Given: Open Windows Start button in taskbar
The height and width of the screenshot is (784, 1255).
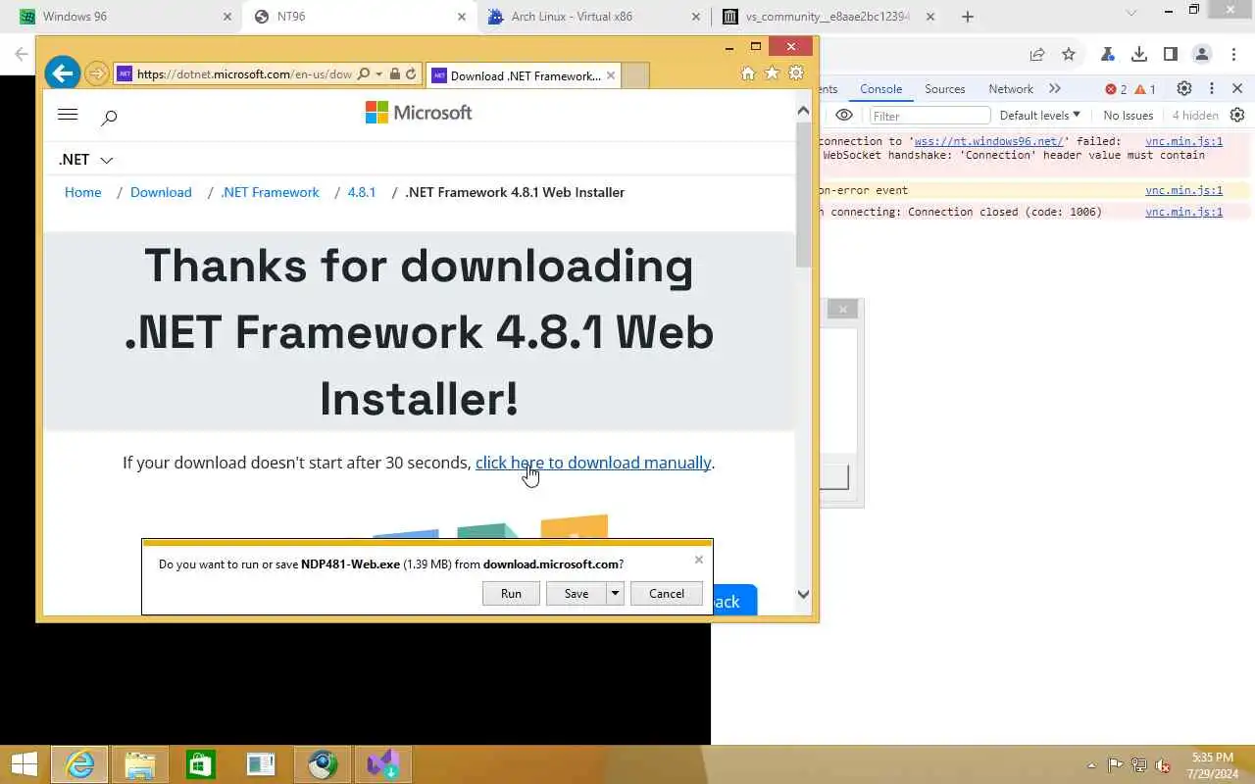Looking at the screenshot, I should (24, 764).
